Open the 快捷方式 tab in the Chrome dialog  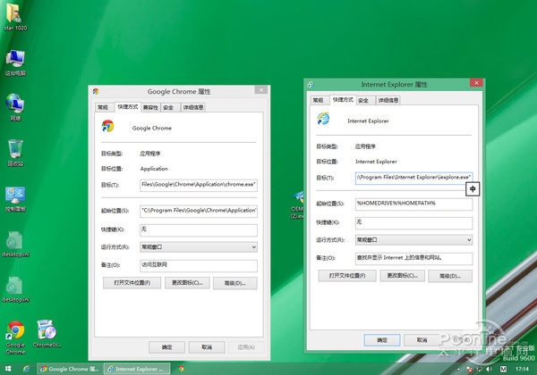[x=128, y=106]
